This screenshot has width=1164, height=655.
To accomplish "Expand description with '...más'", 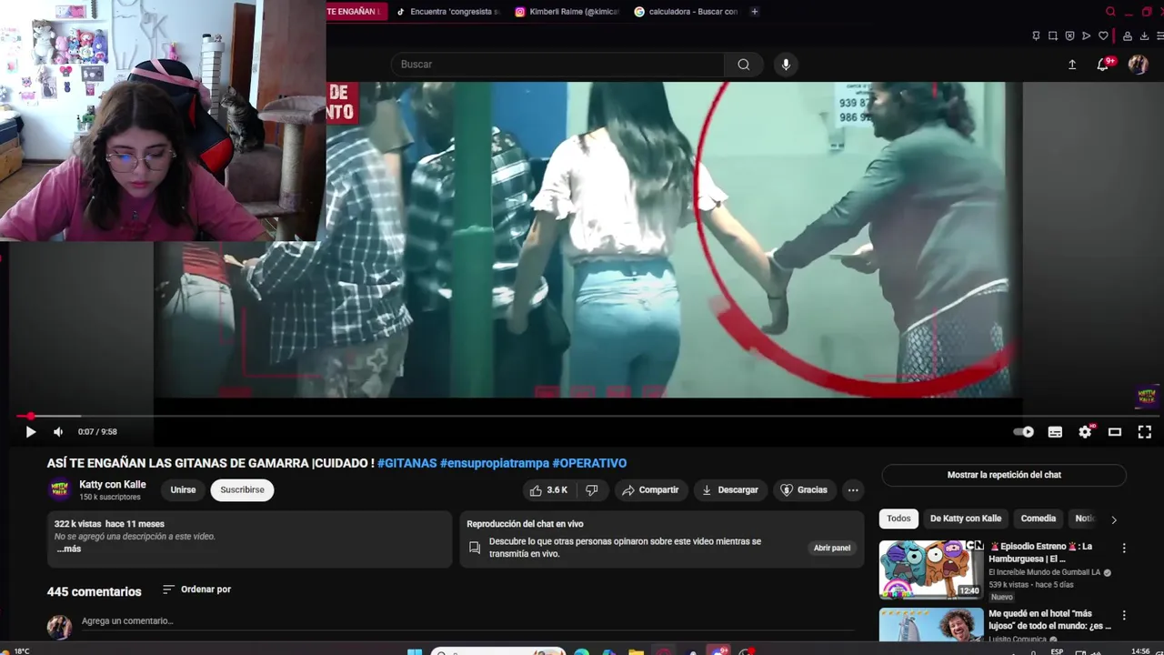I will click(x=69, y=549).
